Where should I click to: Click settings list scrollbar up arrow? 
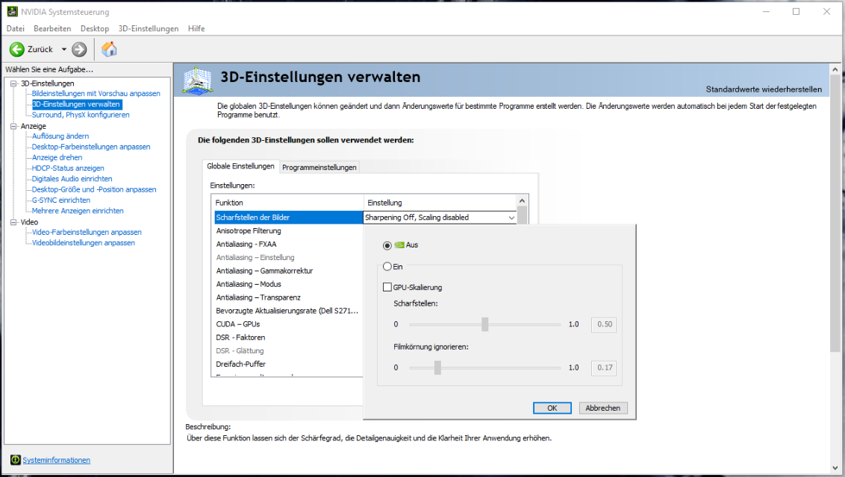(x=522, y=200)
